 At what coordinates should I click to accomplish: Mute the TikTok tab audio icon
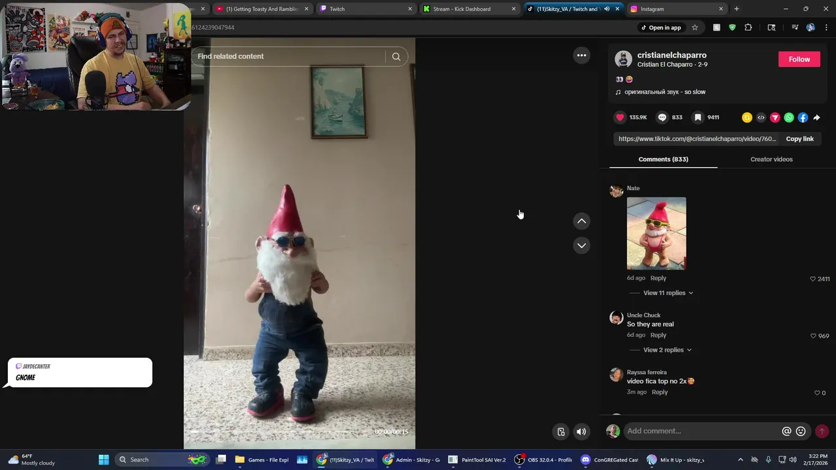pyautogui.click(x=607, y=9)
